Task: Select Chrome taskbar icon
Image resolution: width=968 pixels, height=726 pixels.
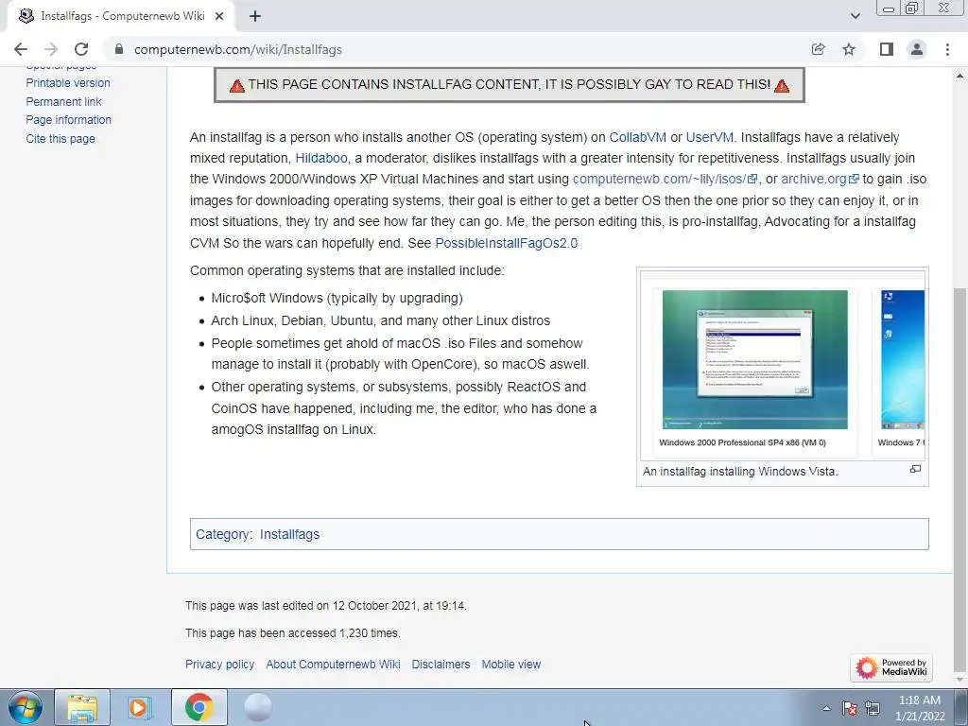Action: tap(199, 707)
